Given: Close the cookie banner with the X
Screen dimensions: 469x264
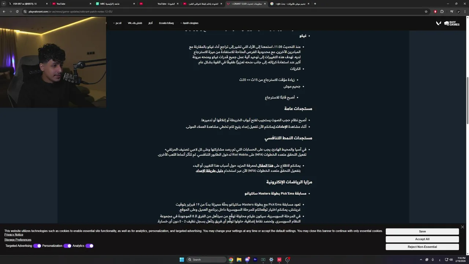Looking at the screenshot, I should click(462, 227).
